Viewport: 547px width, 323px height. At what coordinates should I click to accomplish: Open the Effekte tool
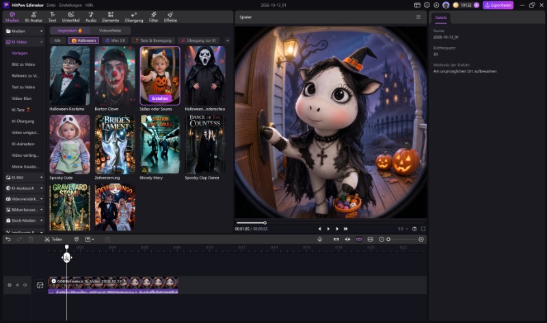[170, 16]
